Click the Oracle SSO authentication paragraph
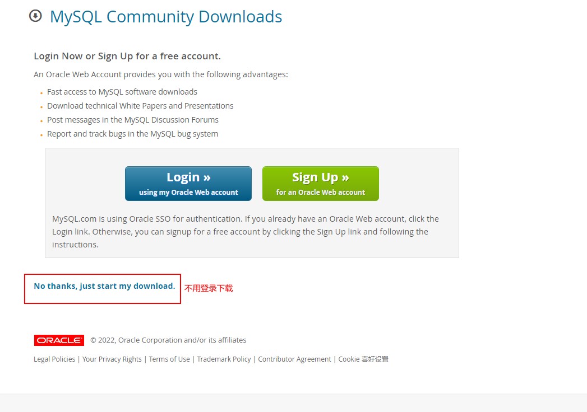 (x=246, y=232)
